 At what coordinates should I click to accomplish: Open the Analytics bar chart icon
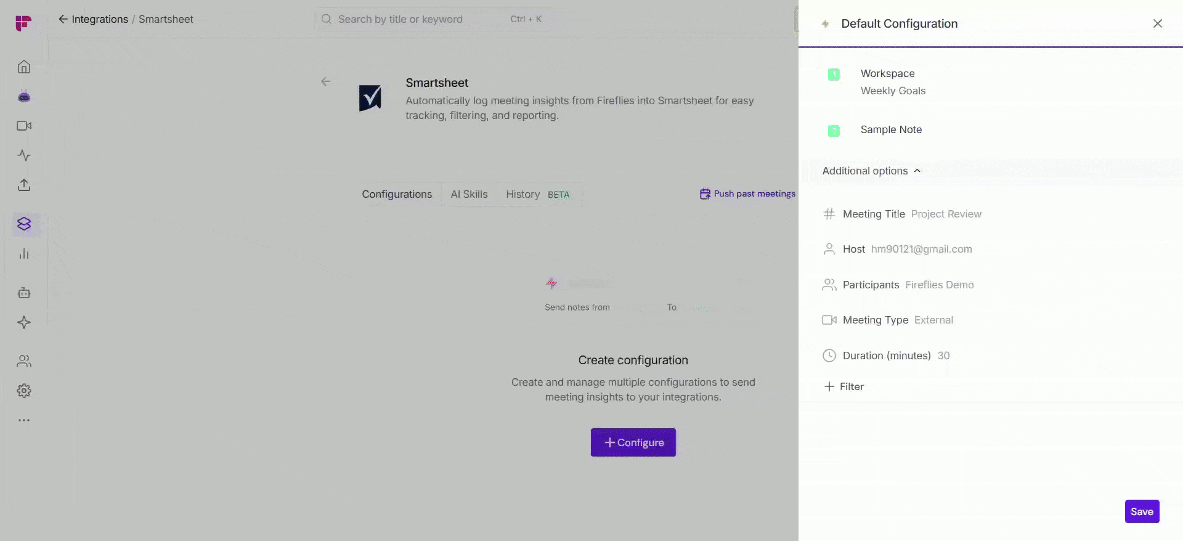(x=24, y=253)
